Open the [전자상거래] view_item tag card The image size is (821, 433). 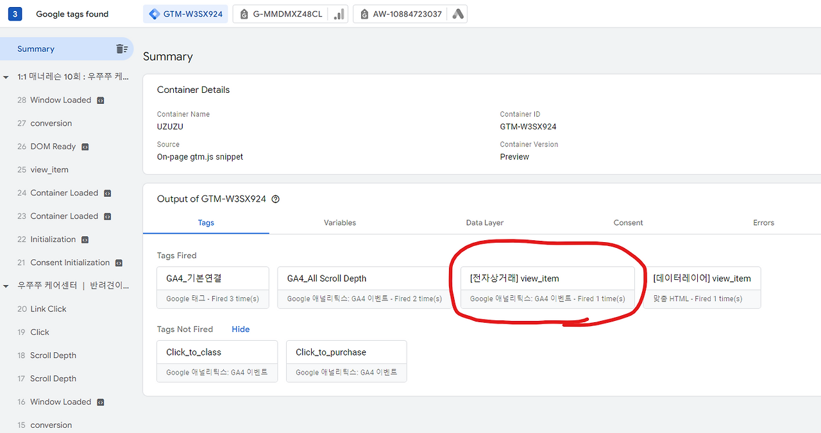(548, 288)
